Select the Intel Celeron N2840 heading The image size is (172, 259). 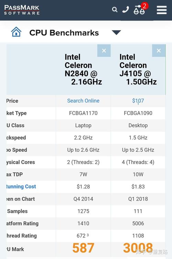83,69
